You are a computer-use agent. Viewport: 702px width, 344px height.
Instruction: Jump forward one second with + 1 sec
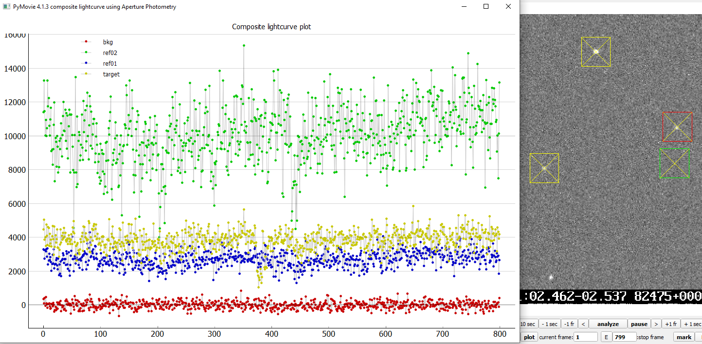tap(692, 324)
